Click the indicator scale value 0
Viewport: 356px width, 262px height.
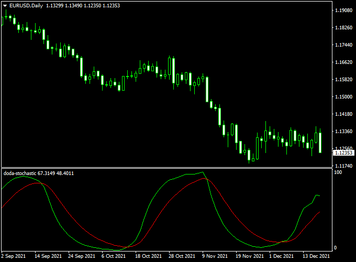point(335,248)
